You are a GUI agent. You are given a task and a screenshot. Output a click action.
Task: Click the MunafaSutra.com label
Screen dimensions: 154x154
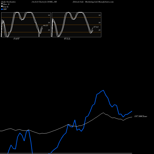click(106, 2)
